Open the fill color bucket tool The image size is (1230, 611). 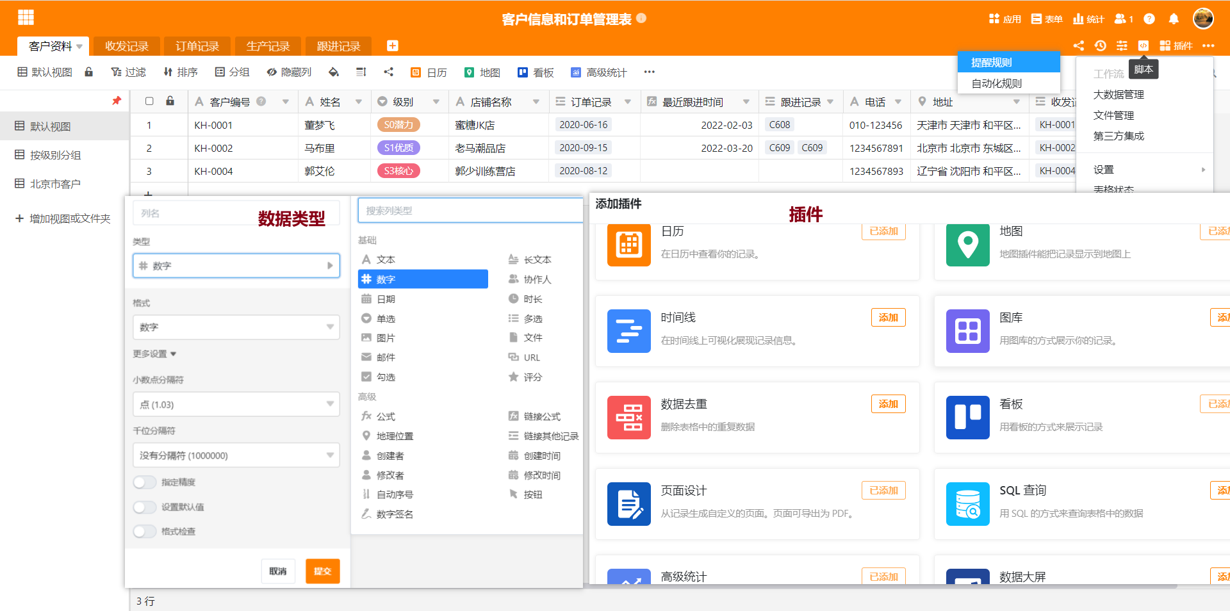[x=334, y=72]
